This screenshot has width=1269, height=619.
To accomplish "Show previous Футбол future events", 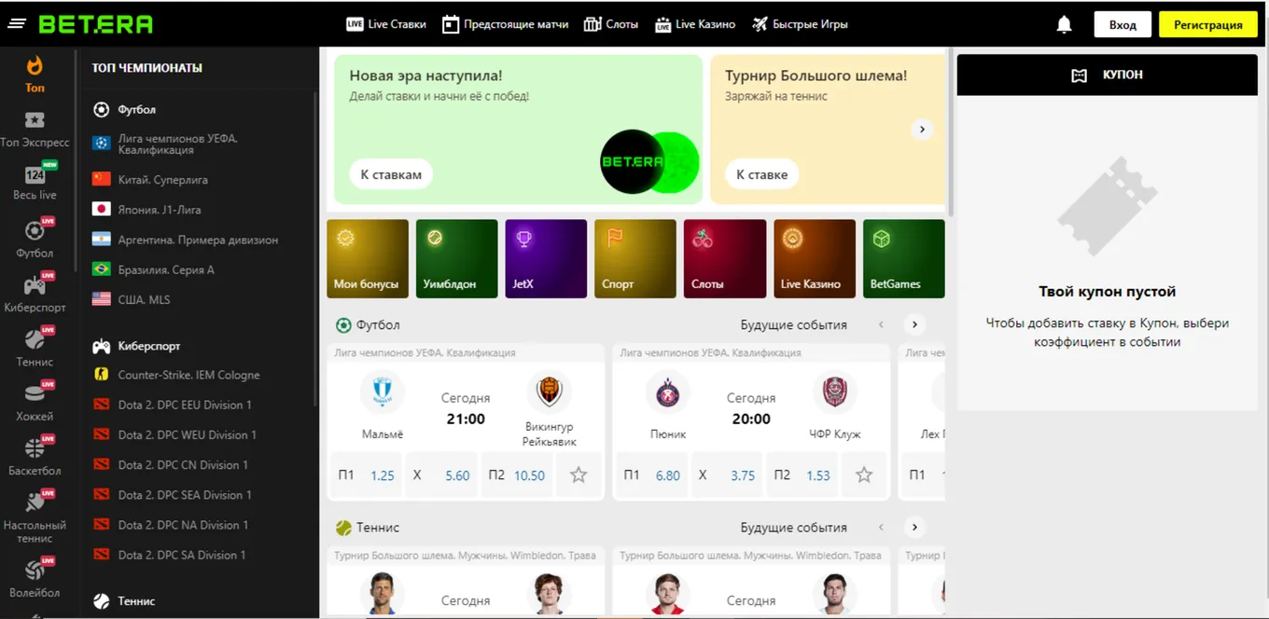I will 881,324.
